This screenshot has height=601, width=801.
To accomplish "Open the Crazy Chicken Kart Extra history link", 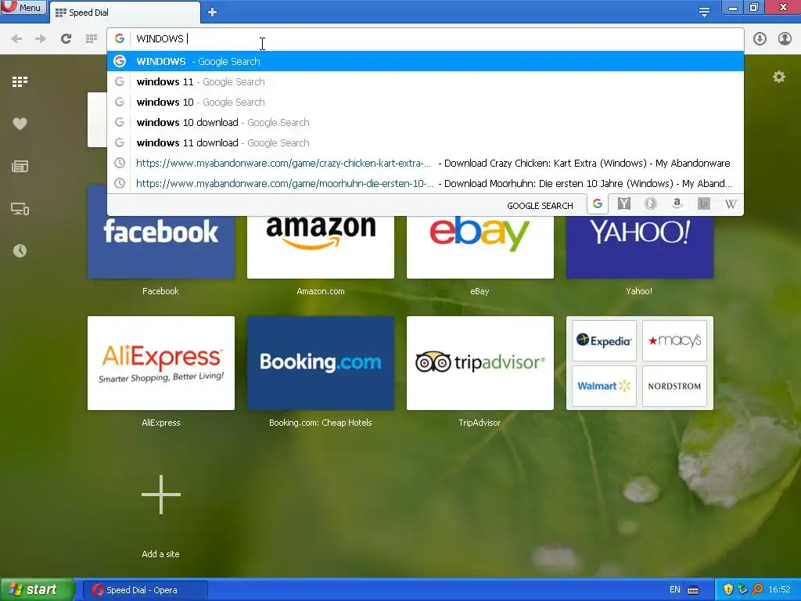I will (425, 164).
